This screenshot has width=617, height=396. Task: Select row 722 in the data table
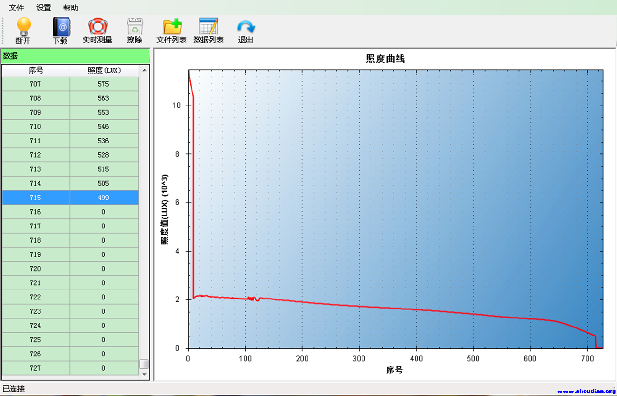click(70, 297)
